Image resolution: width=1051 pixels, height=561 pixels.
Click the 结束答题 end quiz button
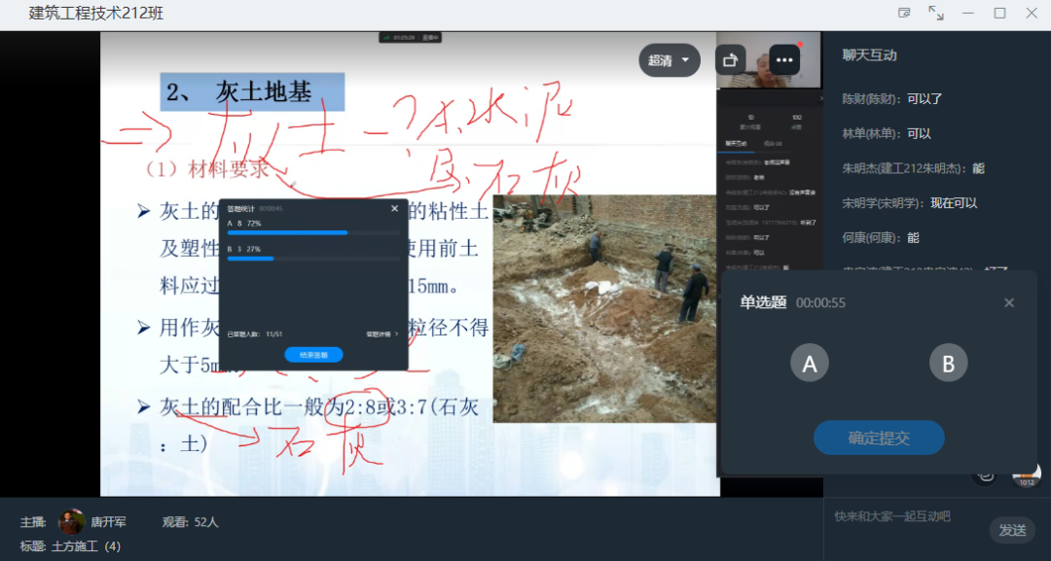click(313, 355)
